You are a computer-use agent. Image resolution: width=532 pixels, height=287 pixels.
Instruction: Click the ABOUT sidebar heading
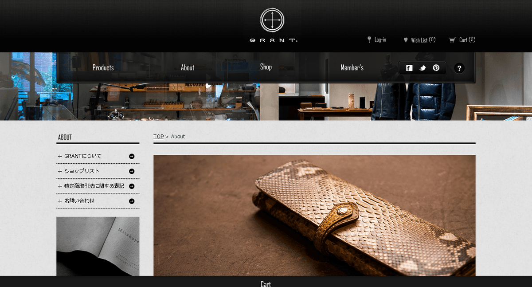click(x=65, y=137)
